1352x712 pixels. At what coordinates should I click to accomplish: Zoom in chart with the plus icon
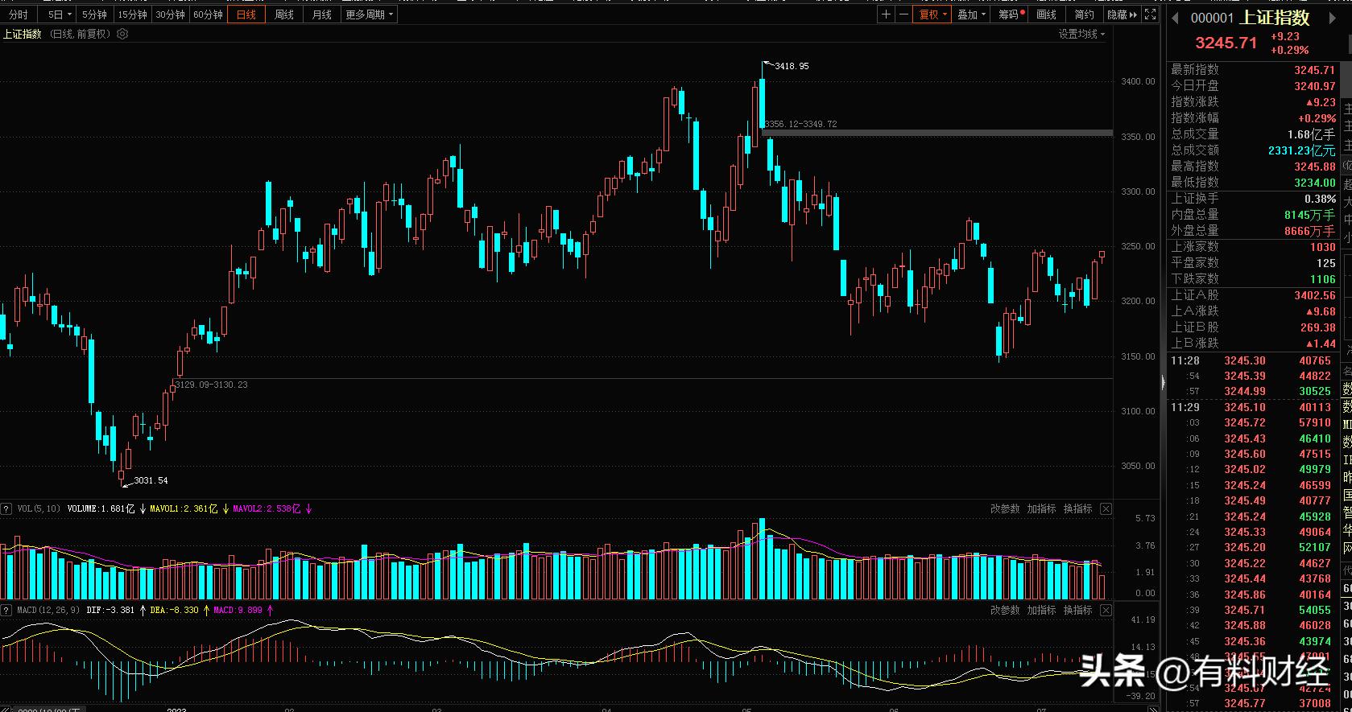pos(886,14)
